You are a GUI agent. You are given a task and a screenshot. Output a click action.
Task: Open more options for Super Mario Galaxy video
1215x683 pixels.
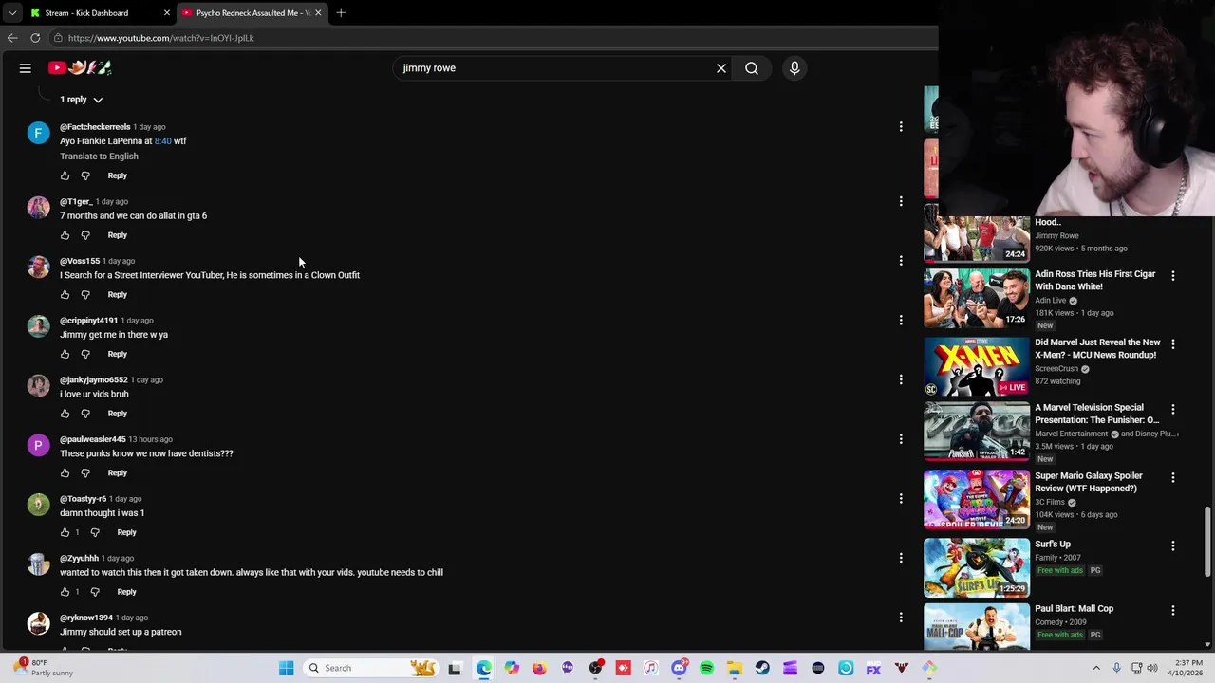[1173, 477]
